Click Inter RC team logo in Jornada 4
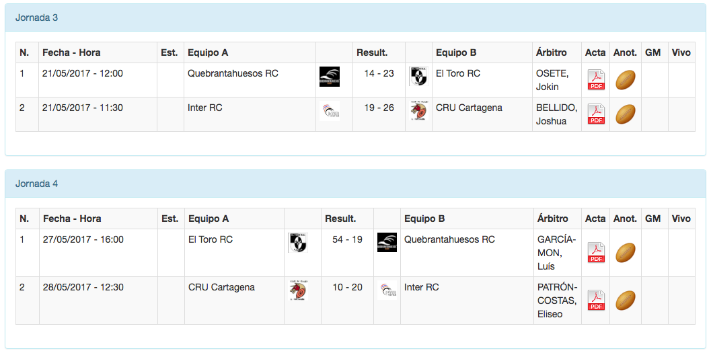 point(387,290)
